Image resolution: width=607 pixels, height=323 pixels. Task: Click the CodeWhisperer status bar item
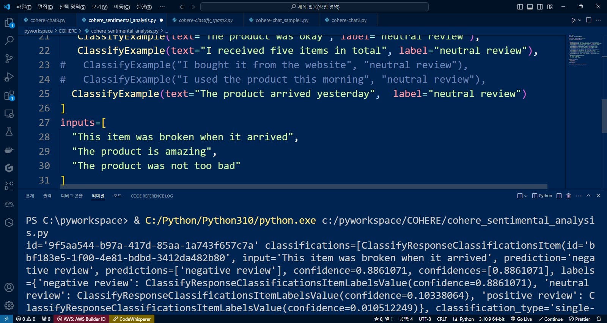click(x=132, y=319)
